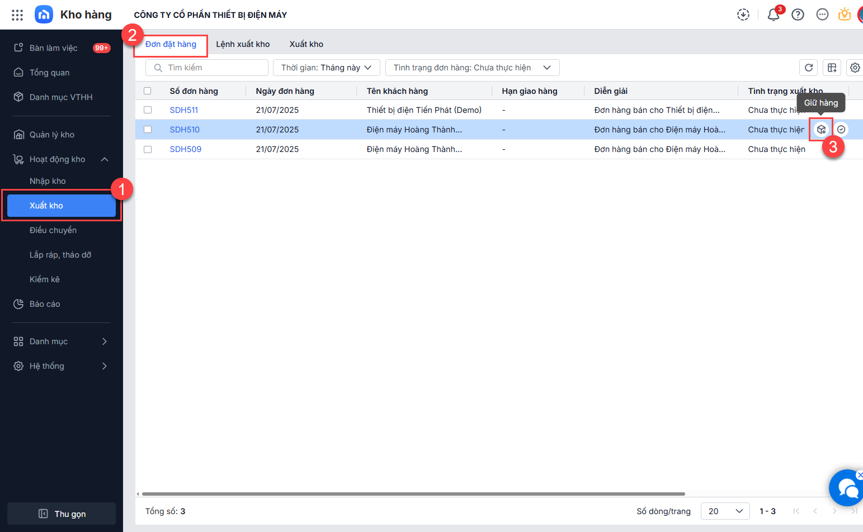Open the Tình trạng đơn hàng dropdown
This screenshot has height=532, width=863.
coord(473,68)
